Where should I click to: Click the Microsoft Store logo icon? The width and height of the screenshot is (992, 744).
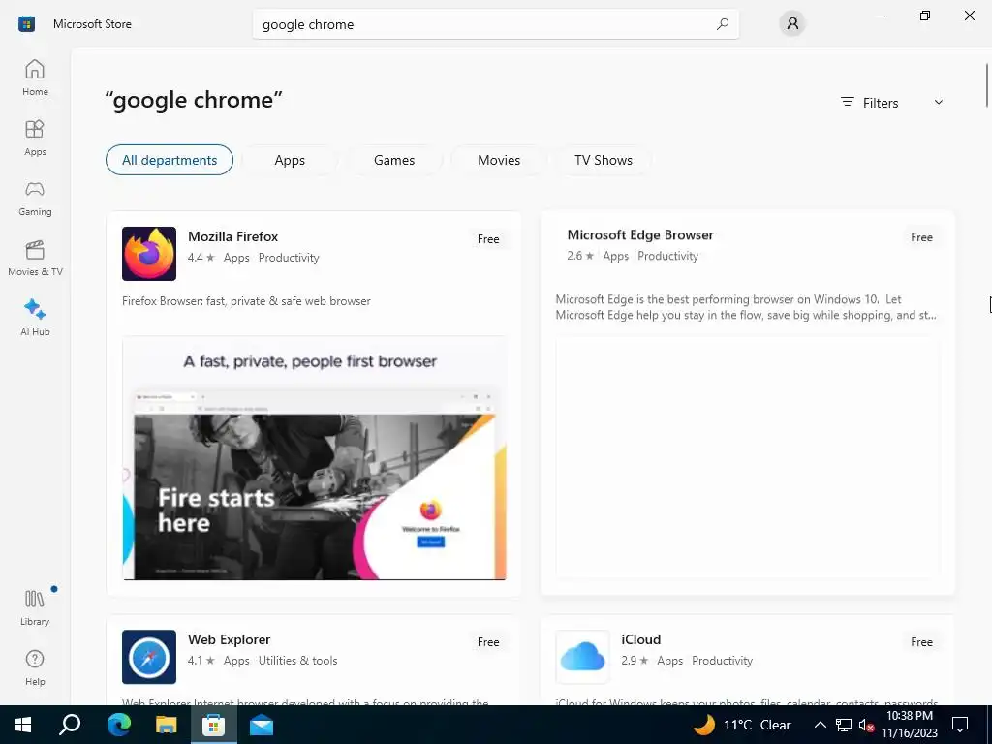[26, 24]
